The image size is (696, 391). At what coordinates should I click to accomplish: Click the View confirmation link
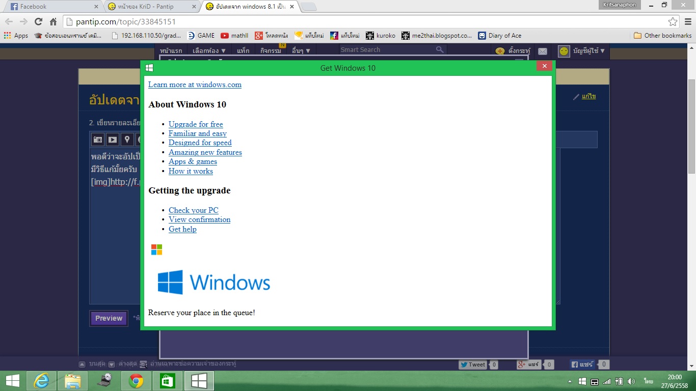tap(200, 219)
